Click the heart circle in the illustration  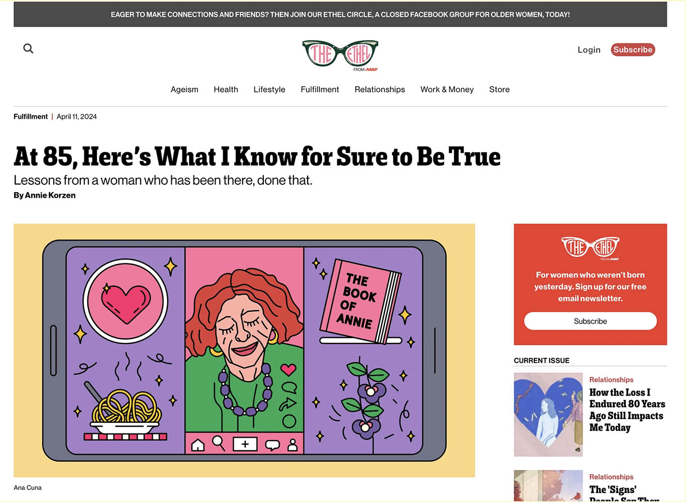[x=126, y=302]
